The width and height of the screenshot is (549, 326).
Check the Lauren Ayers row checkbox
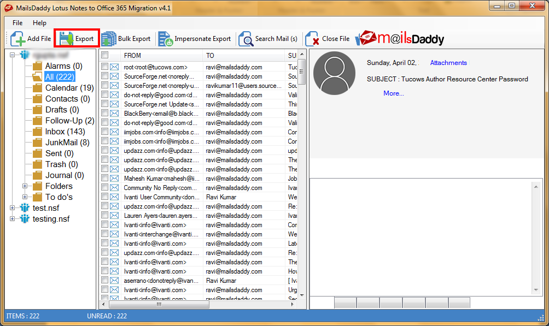(104, 215)
